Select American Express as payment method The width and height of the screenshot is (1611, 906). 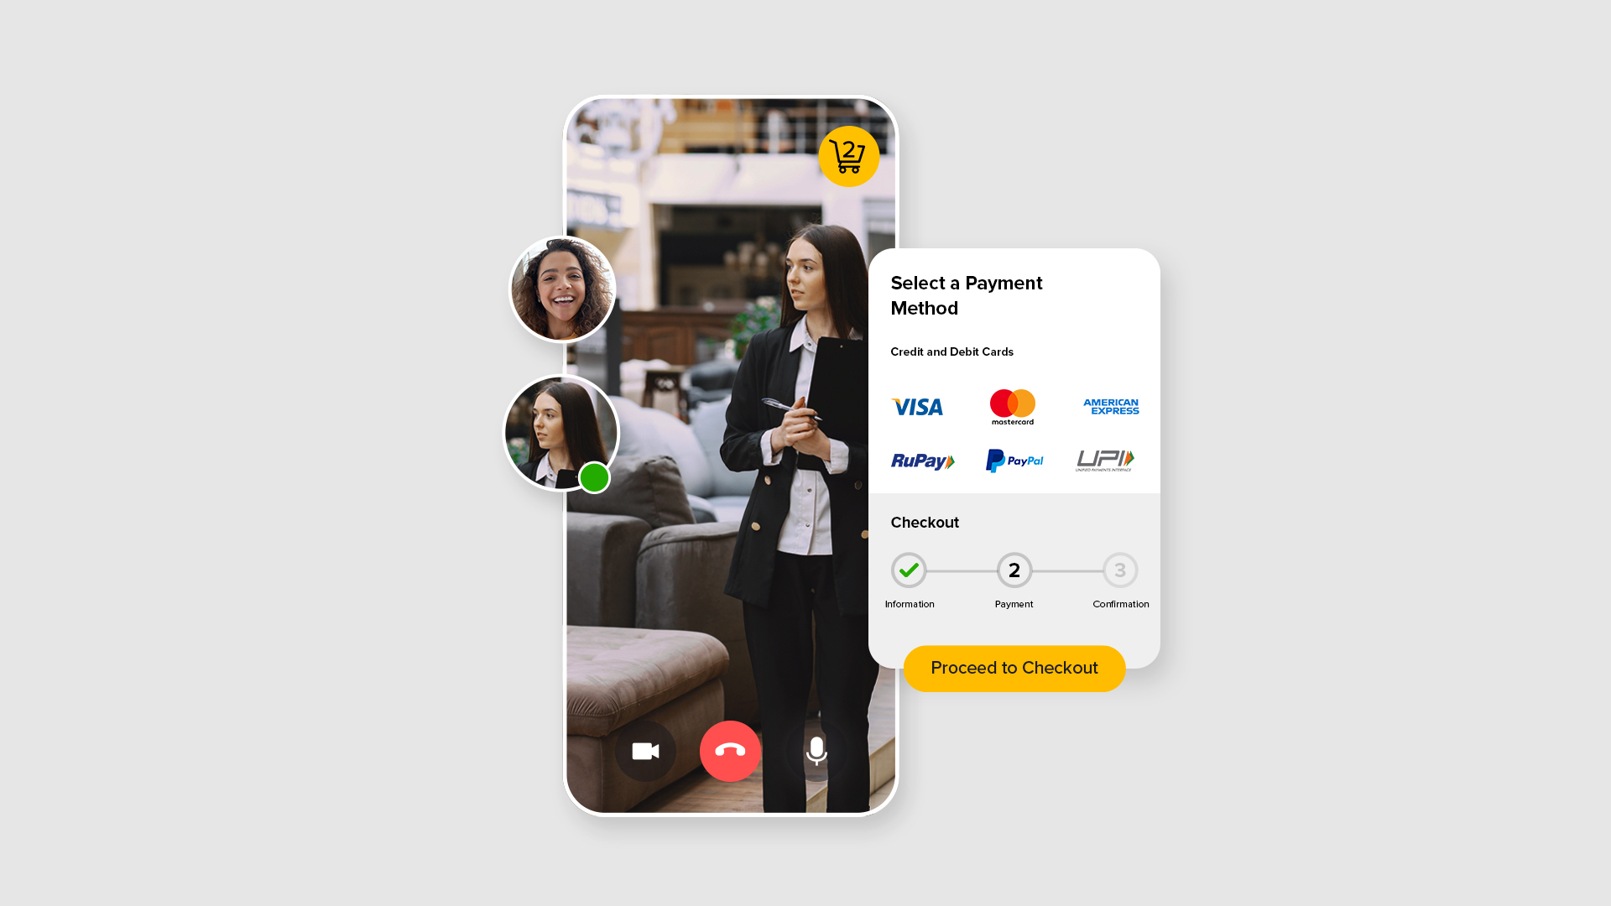(1108, 407)
